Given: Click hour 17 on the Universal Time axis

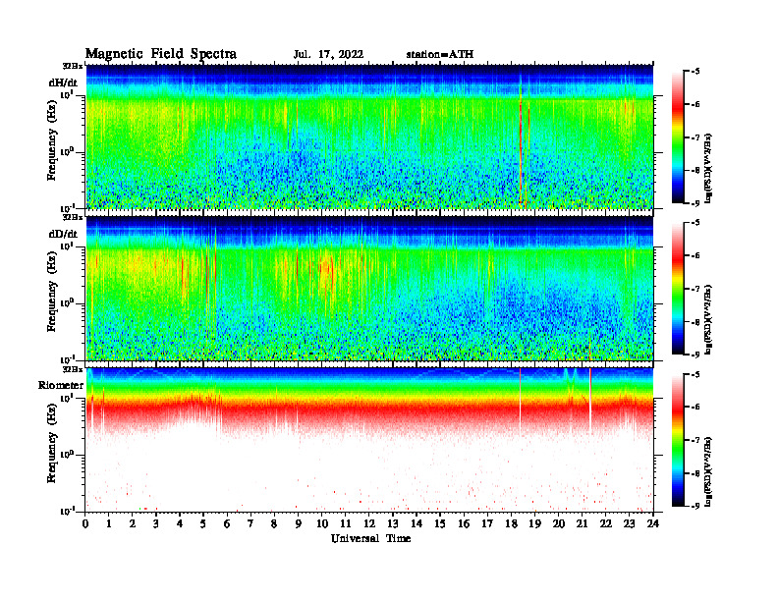Looking at the screenshot, I should (487, 524).
